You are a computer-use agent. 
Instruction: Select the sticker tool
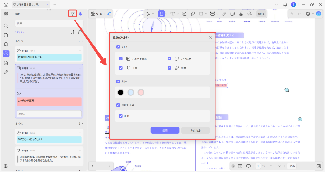pyautogui.click(x=233, y=14)
